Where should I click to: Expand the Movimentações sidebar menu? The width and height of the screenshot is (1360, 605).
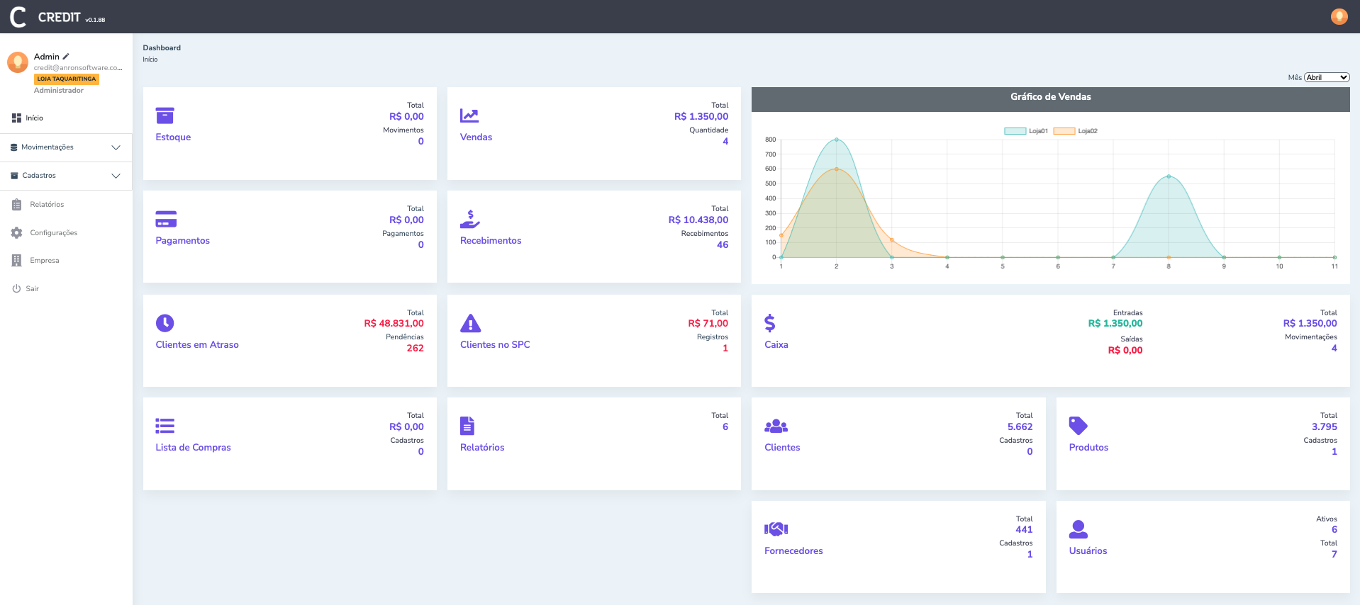coord(65,147)
